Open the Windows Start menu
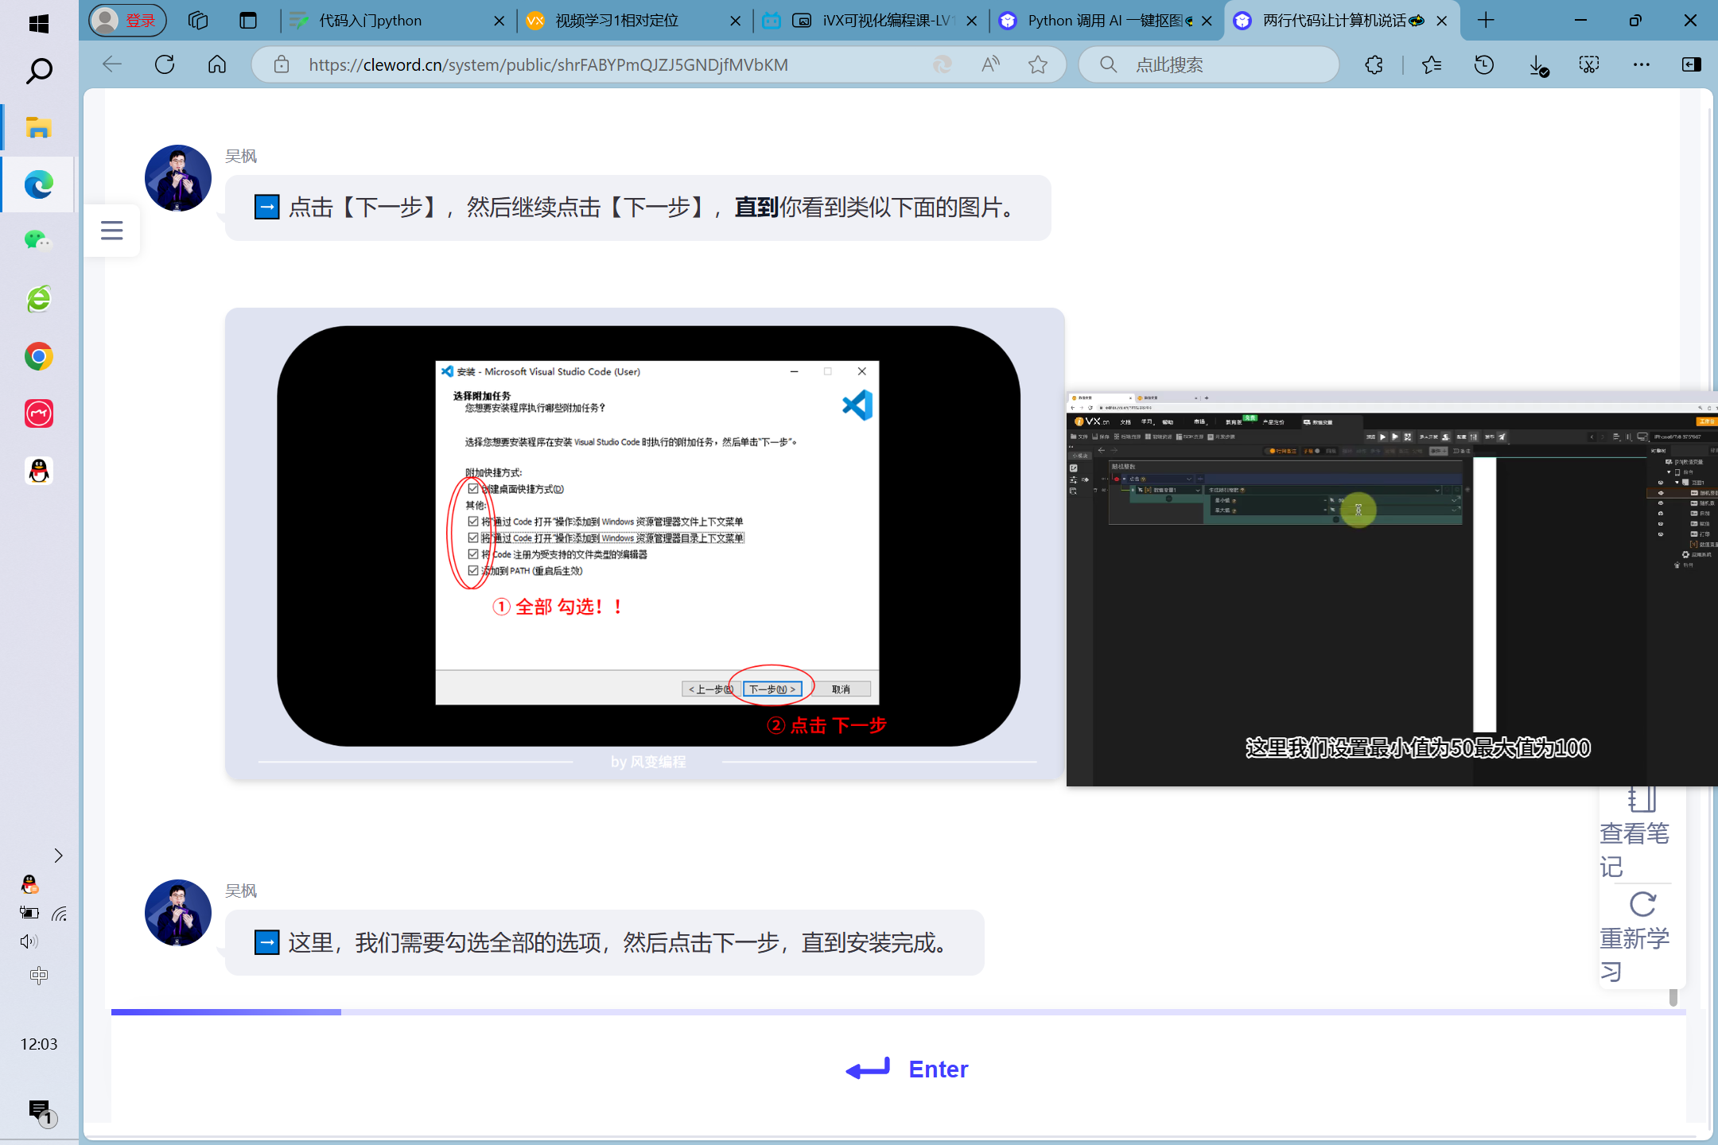The image size is (1718, 1145). click(38, 23)
